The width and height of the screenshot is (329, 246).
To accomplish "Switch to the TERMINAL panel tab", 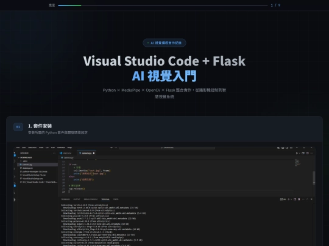I will click(x=105, y=199).
